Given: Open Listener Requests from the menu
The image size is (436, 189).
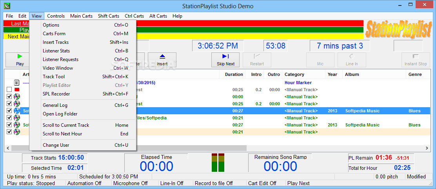Looking at the screenshot, I should click(x=83, y=59).
